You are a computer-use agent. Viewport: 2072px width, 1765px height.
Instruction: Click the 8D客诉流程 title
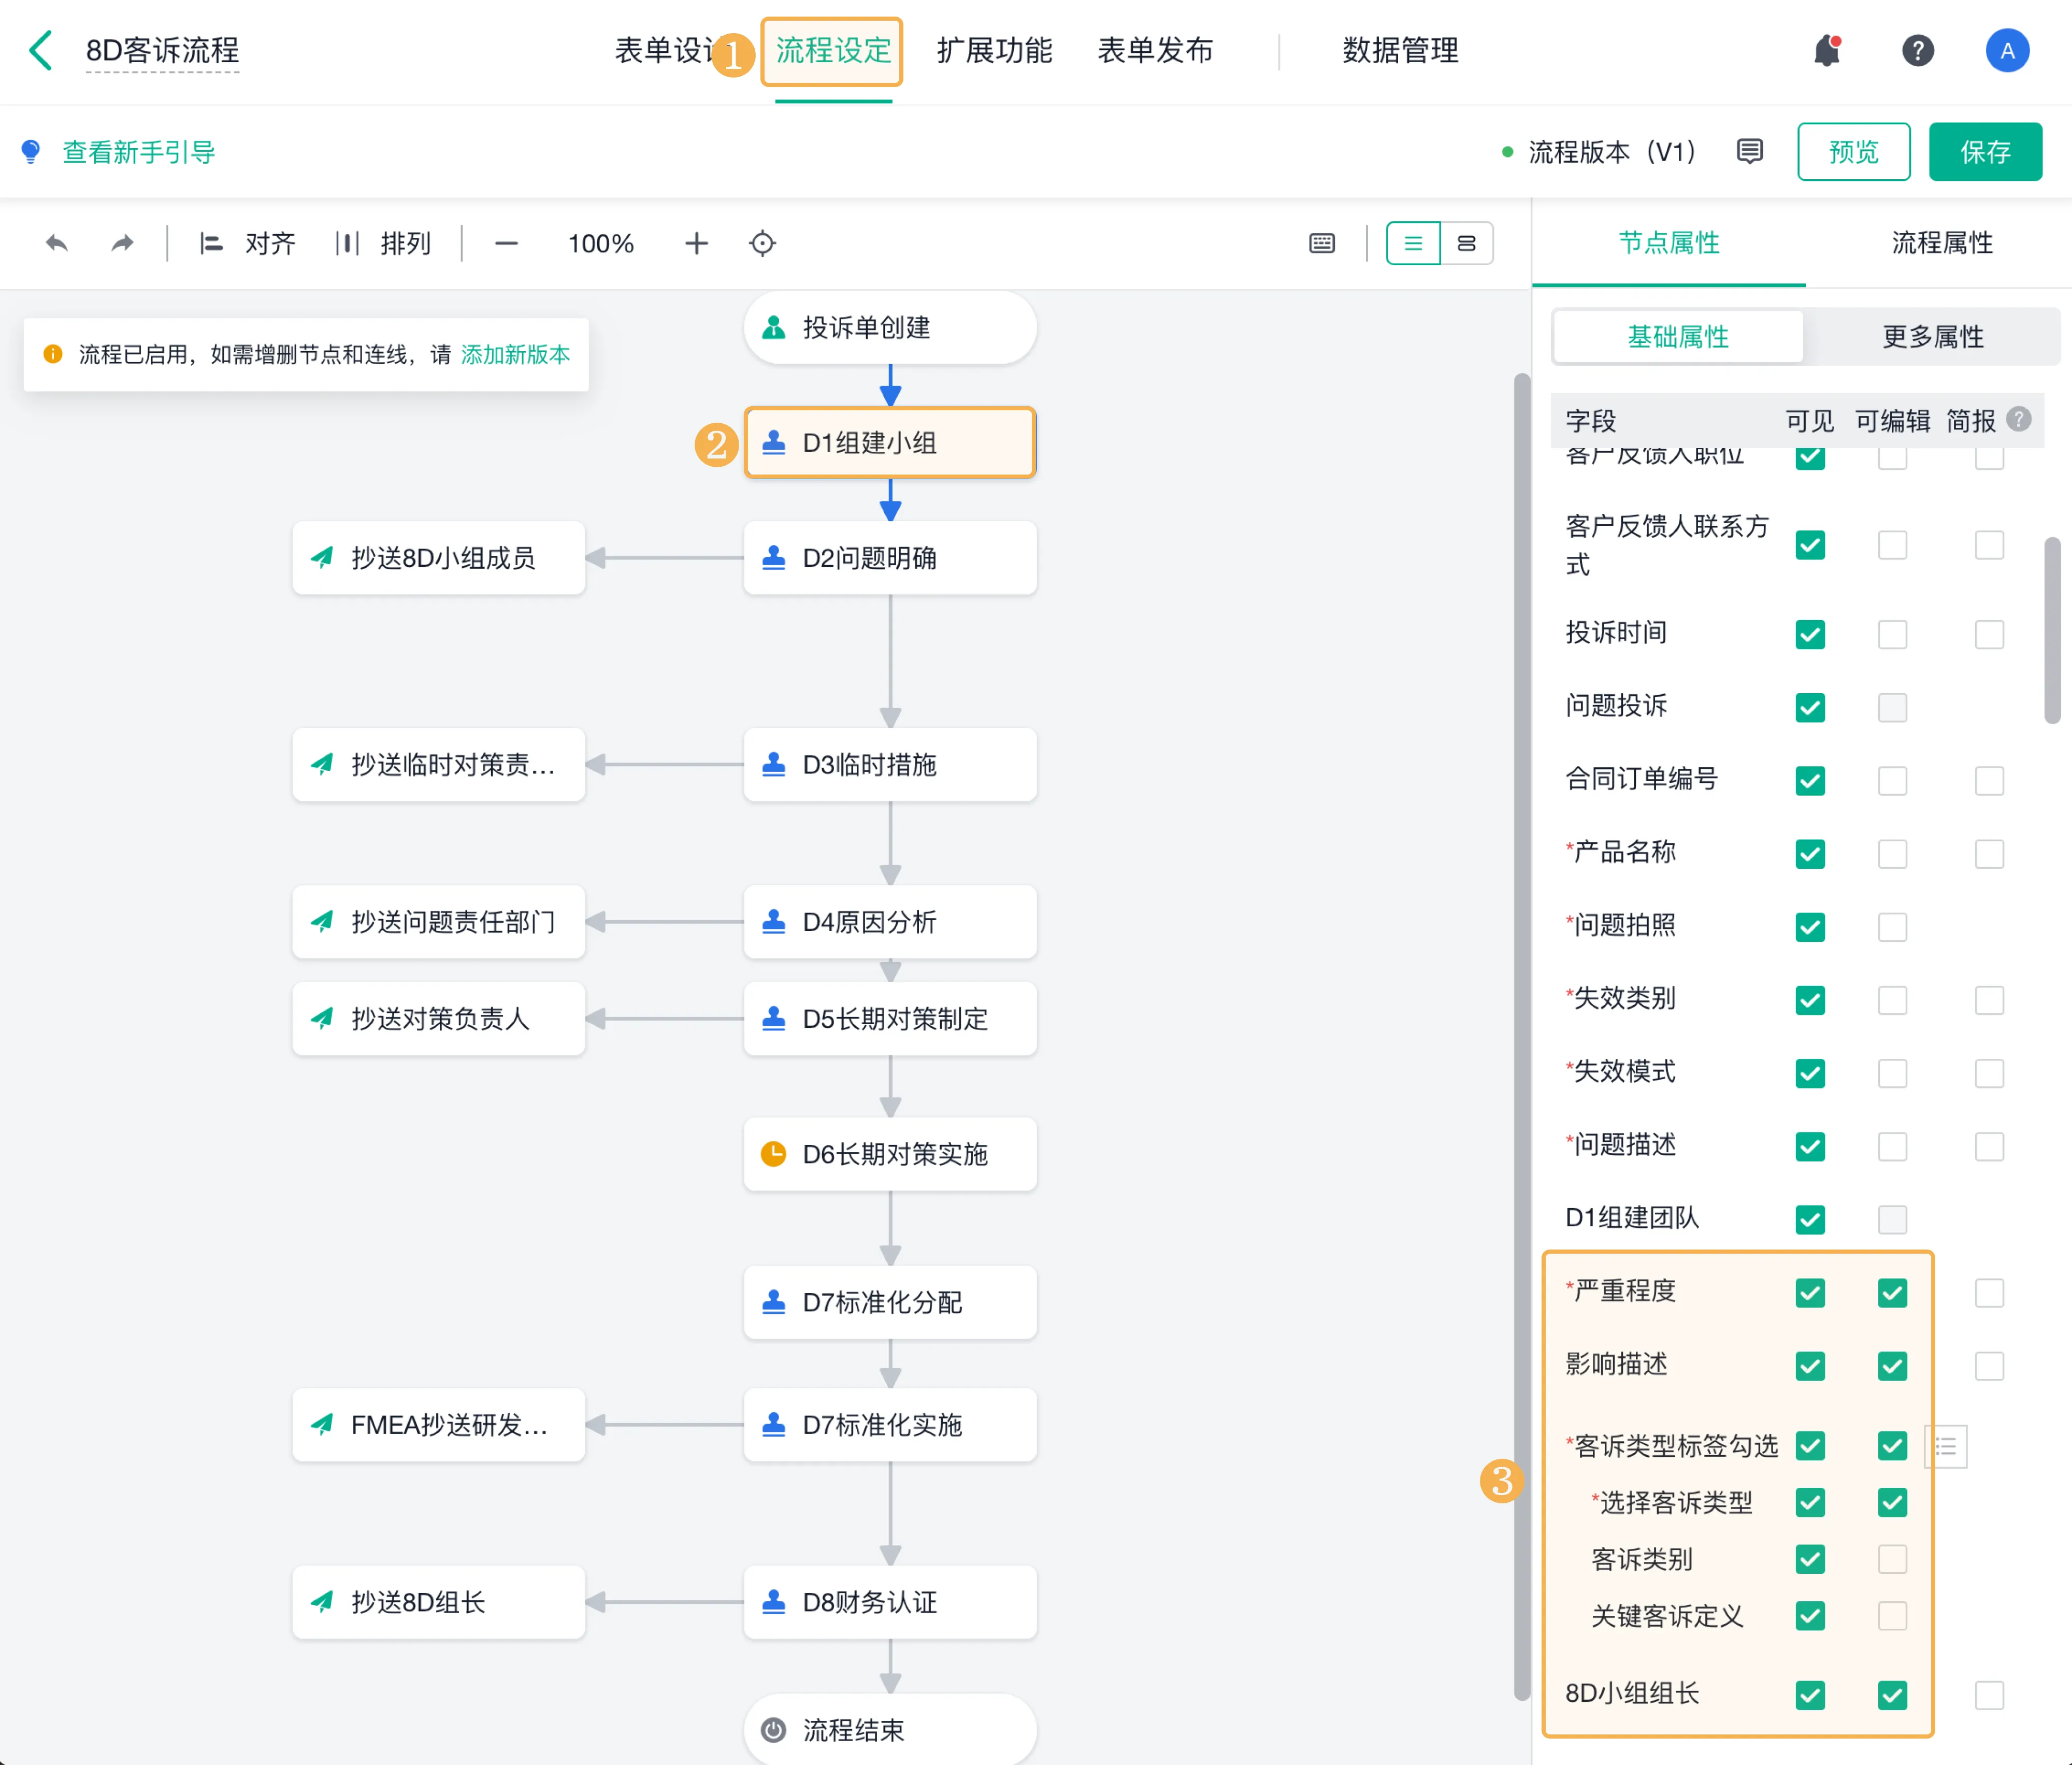point(162,50)
